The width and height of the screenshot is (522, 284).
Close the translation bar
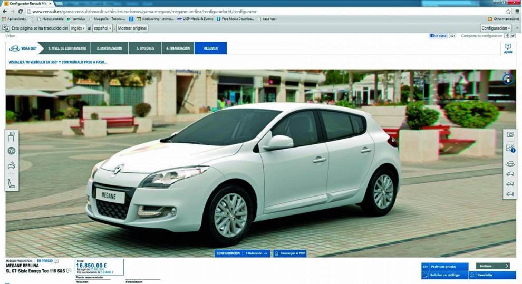pos(517,28)
